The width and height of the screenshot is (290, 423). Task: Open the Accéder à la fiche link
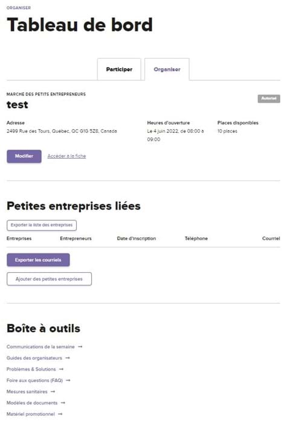coord(66,156)
